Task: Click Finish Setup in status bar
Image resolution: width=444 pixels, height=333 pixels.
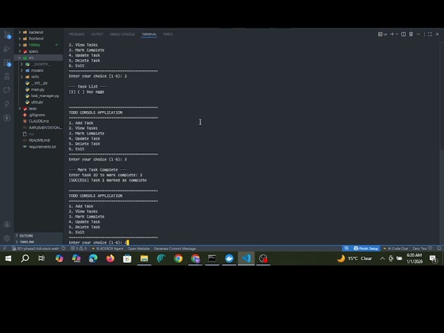Action: [366, 248]
